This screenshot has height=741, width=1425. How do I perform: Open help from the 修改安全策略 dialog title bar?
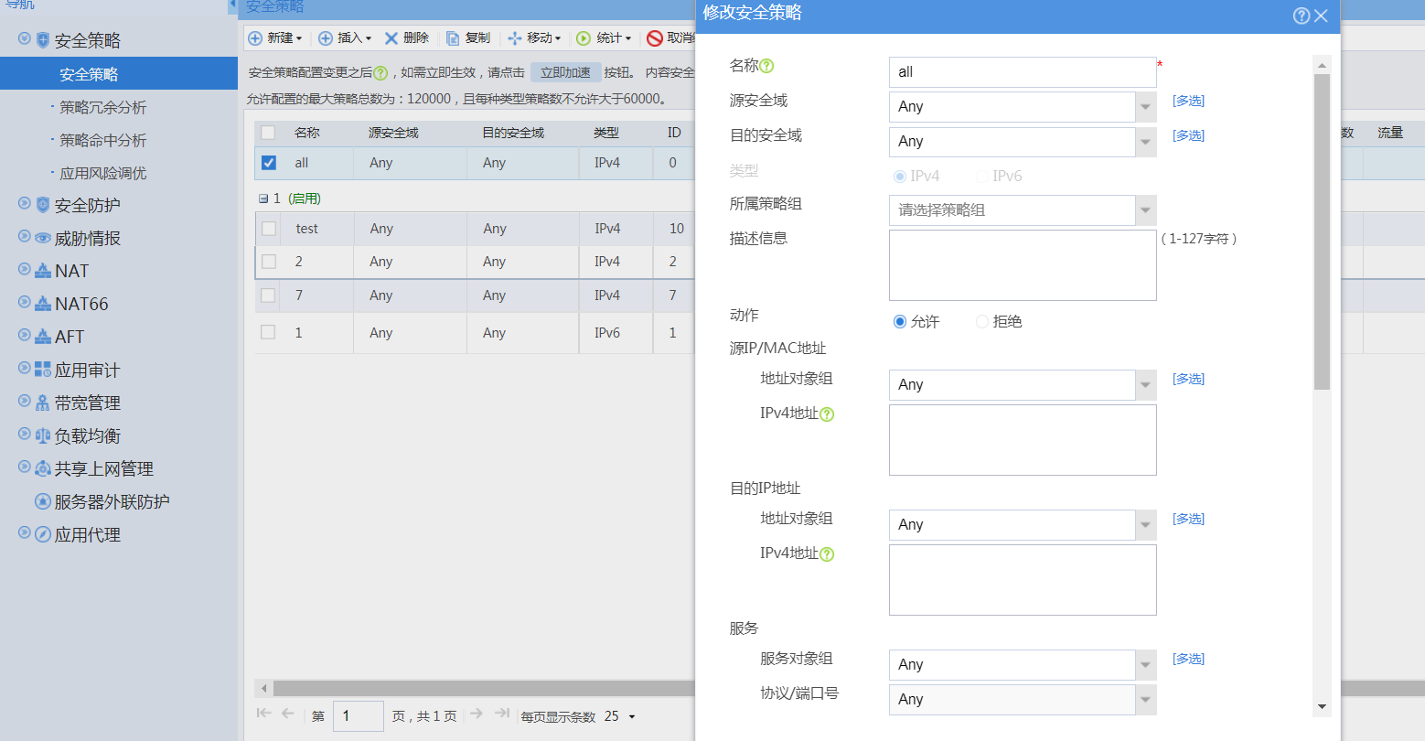click(x=1301, y=16)
